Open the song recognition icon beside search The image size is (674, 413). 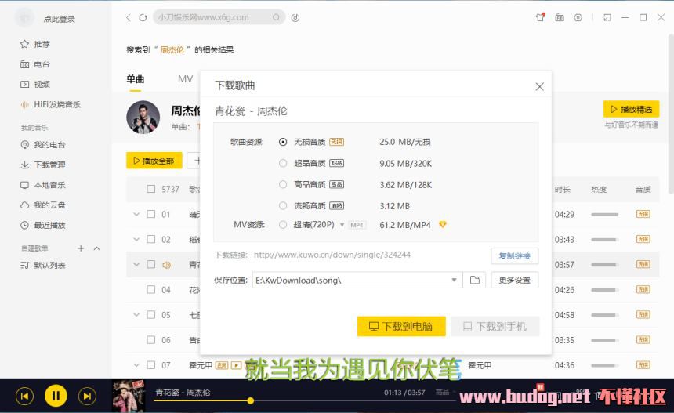[x=295, y=17]
